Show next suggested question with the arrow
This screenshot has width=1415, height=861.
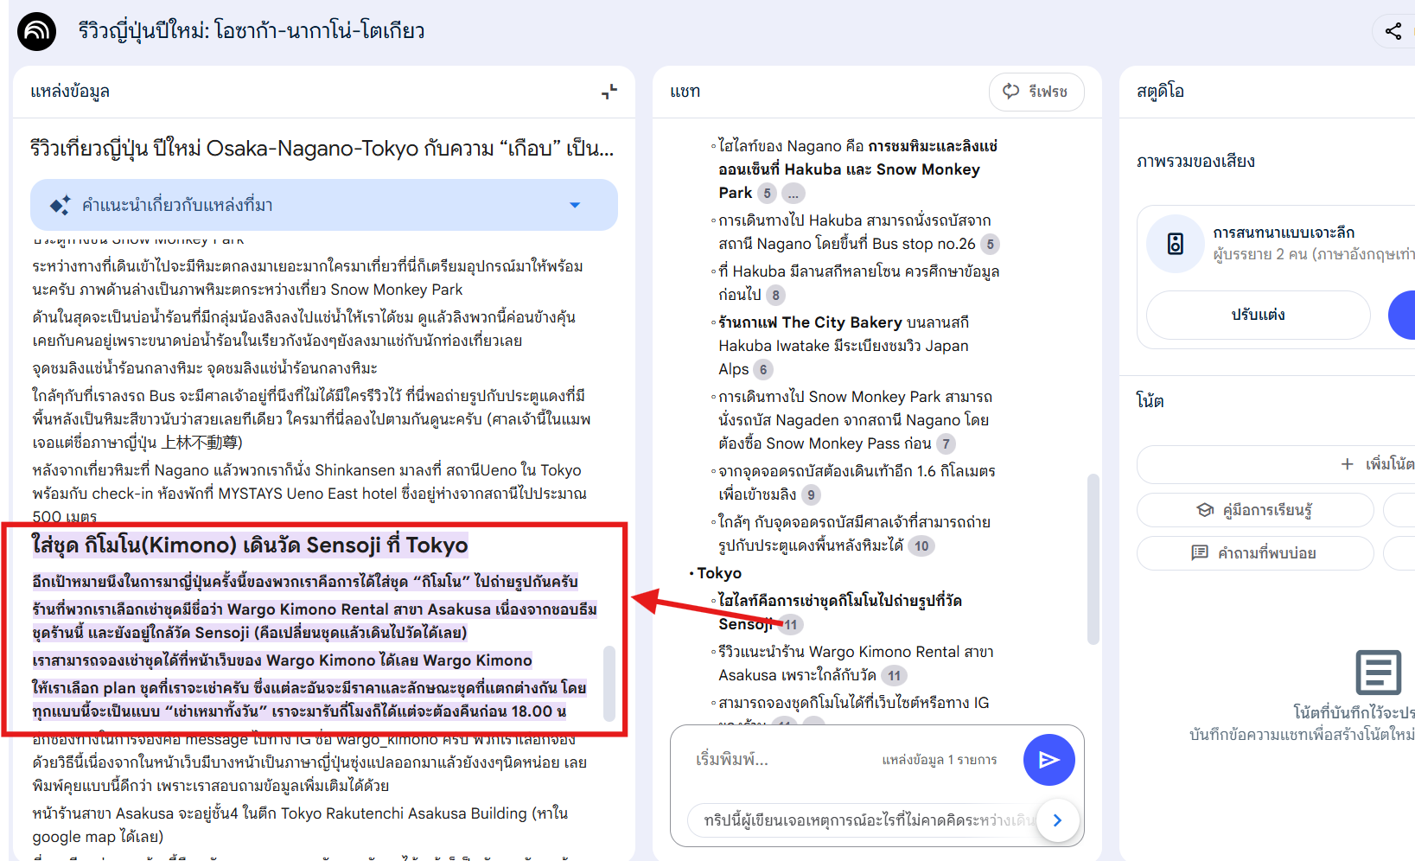coord(1057,820)
